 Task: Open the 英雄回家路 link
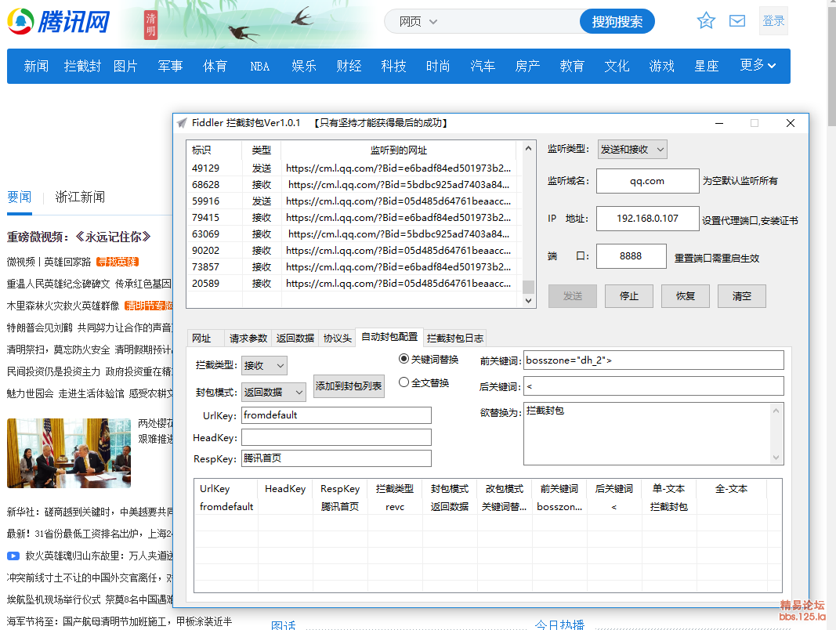pyautogui.click(x=67, y=262)
